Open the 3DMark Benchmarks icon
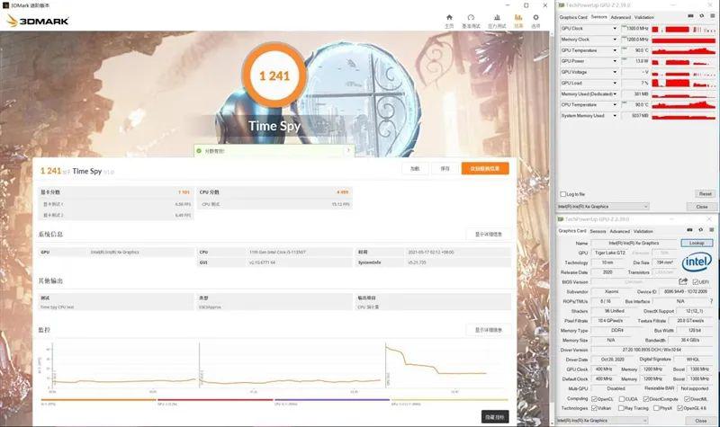The image size is (720, 427). coord(471,17)
